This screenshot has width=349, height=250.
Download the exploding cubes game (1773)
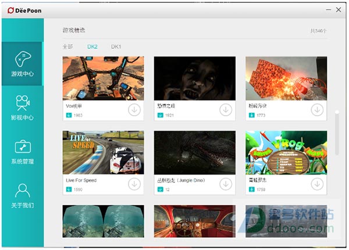pyautogui.click(x=317, y=110)
